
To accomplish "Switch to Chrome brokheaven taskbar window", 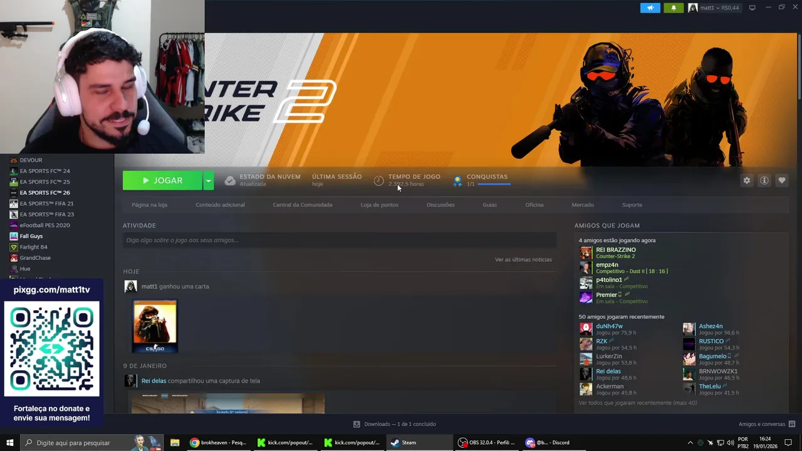I will (218, 443).
